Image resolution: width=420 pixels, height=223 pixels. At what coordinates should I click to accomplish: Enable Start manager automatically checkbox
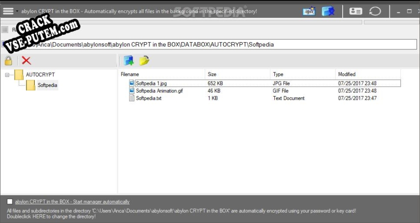pos(10,201)
